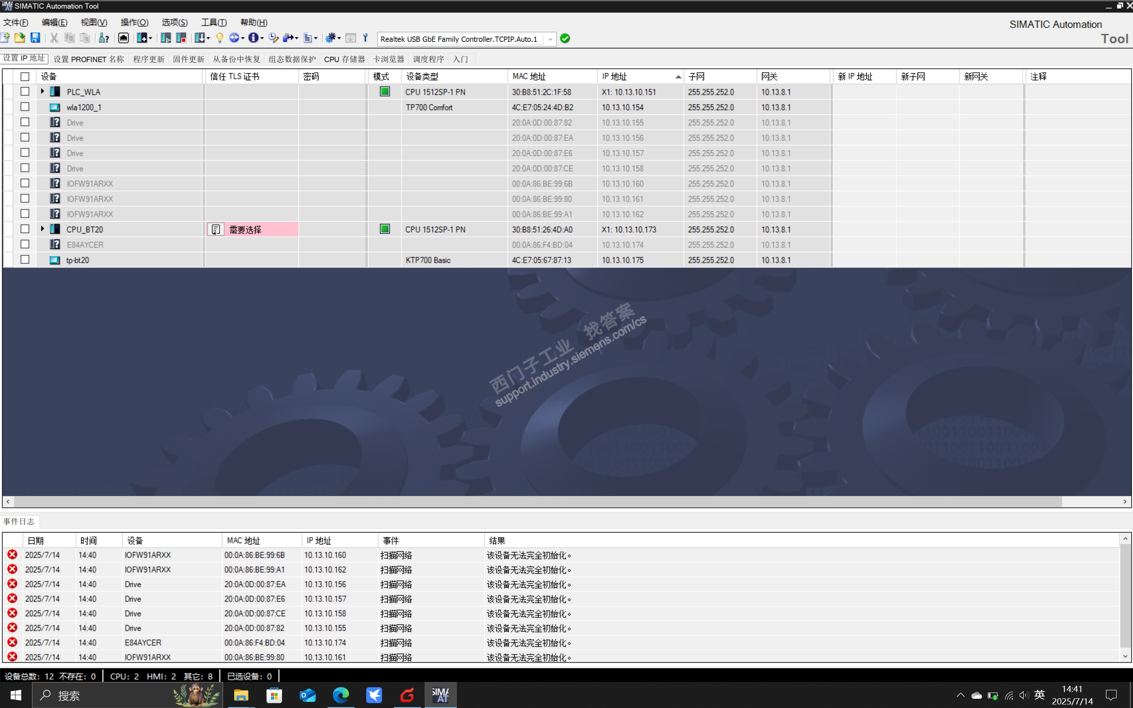Image resolution: width=1133 pixels, height=708 pixels.
Task: Click the STOP mode toolbar icon
Action: (x=181, y=38)
